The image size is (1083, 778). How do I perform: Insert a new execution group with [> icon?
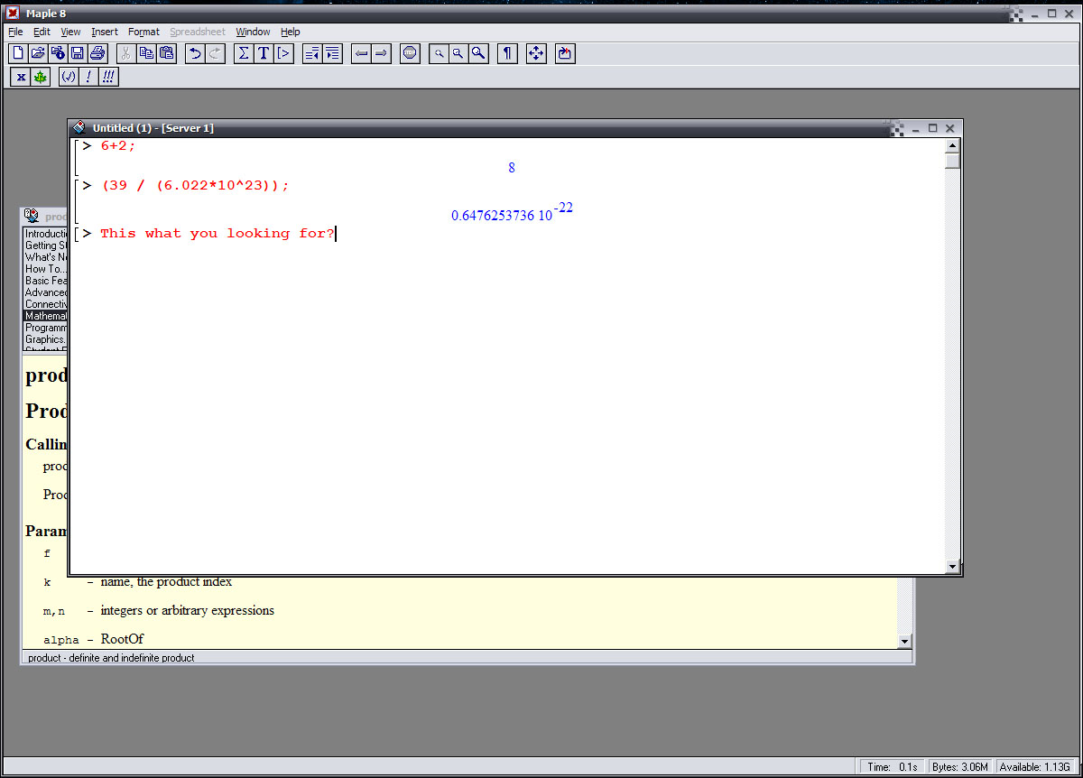[x=283, y=53]
